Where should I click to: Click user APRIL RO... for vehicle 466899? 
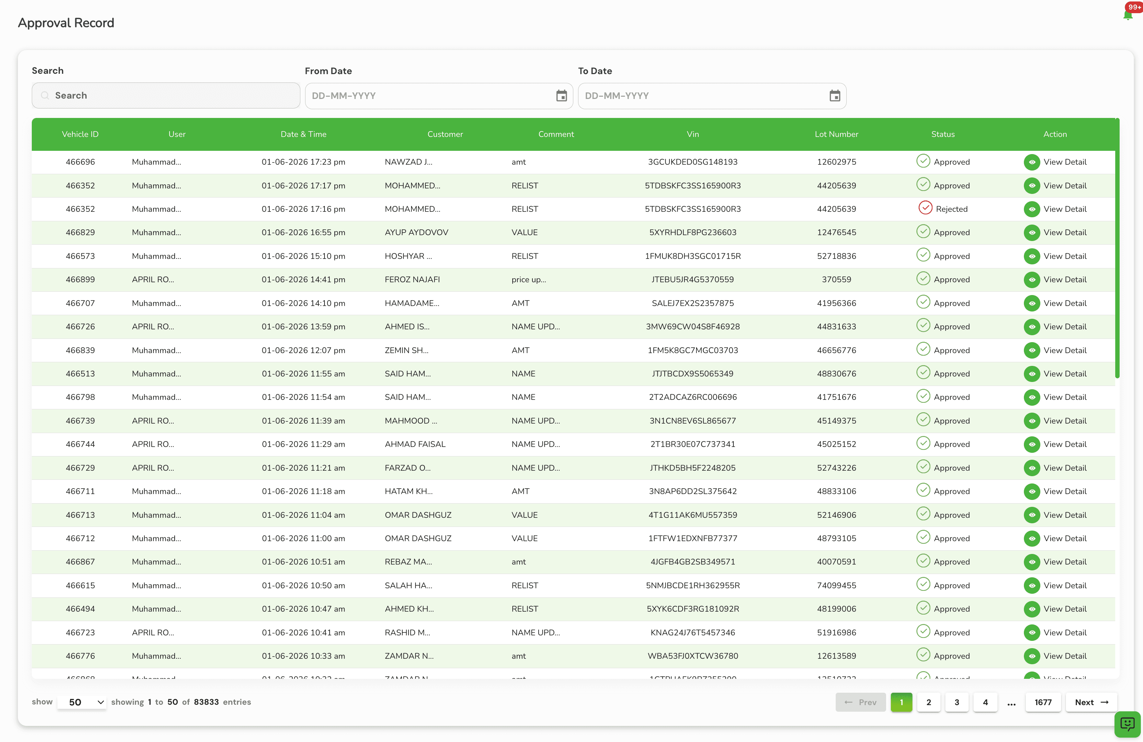(153, 280)
